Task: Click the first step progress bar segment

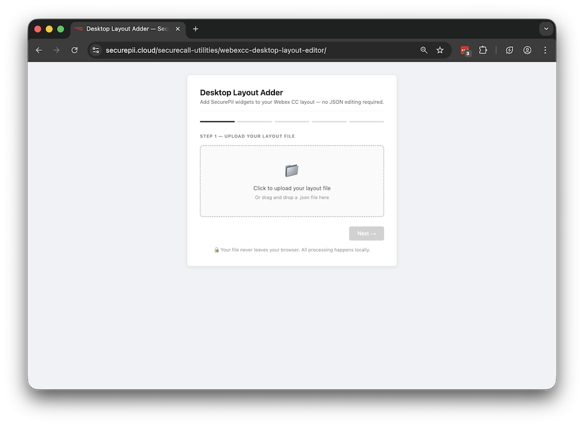Action: tap(217, 121)
